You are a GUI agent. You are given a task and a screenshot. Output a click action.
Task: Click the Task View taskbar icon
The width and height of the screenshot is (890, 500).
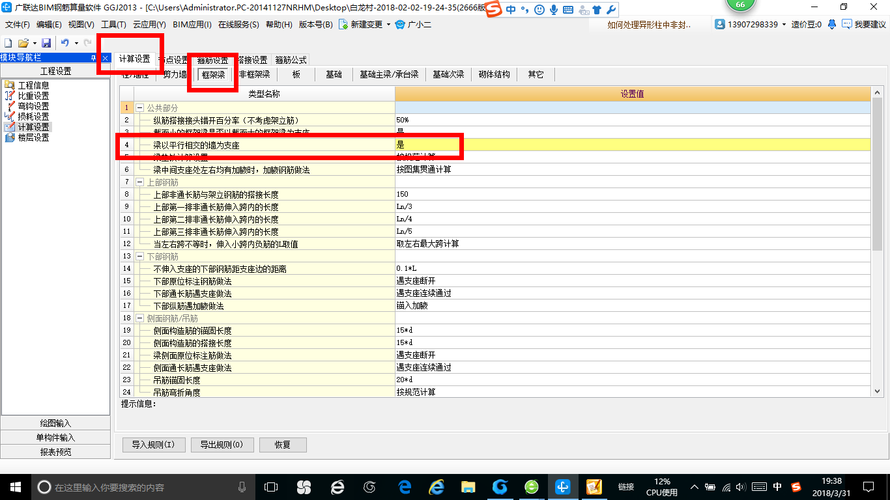270,486
